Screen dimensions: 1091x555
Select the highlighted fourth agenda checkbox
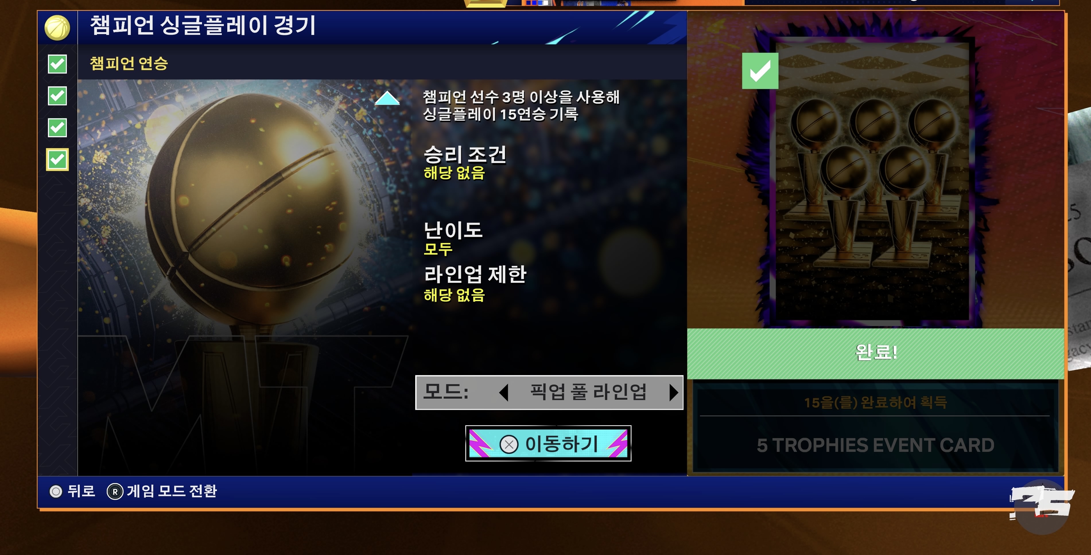(x=57, y=160)
